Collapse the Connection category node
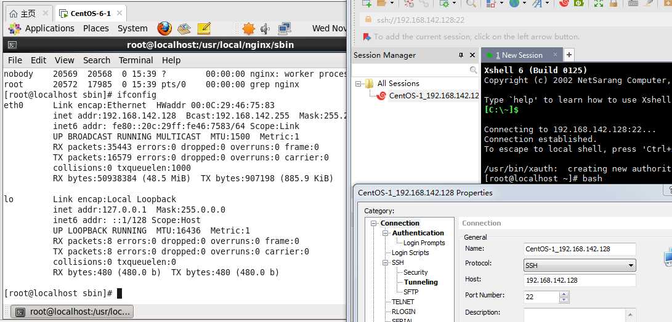Viewport: 672px width, 322px height. [373, 223]
